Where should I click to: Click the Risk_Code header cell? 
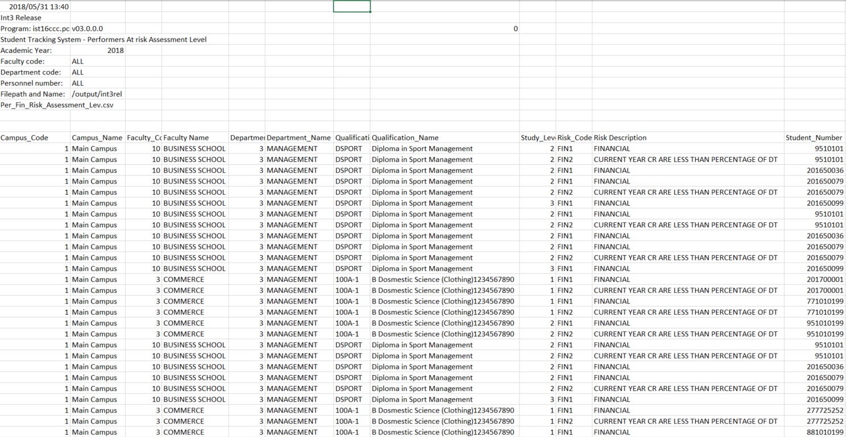click(x=574, y=138)
